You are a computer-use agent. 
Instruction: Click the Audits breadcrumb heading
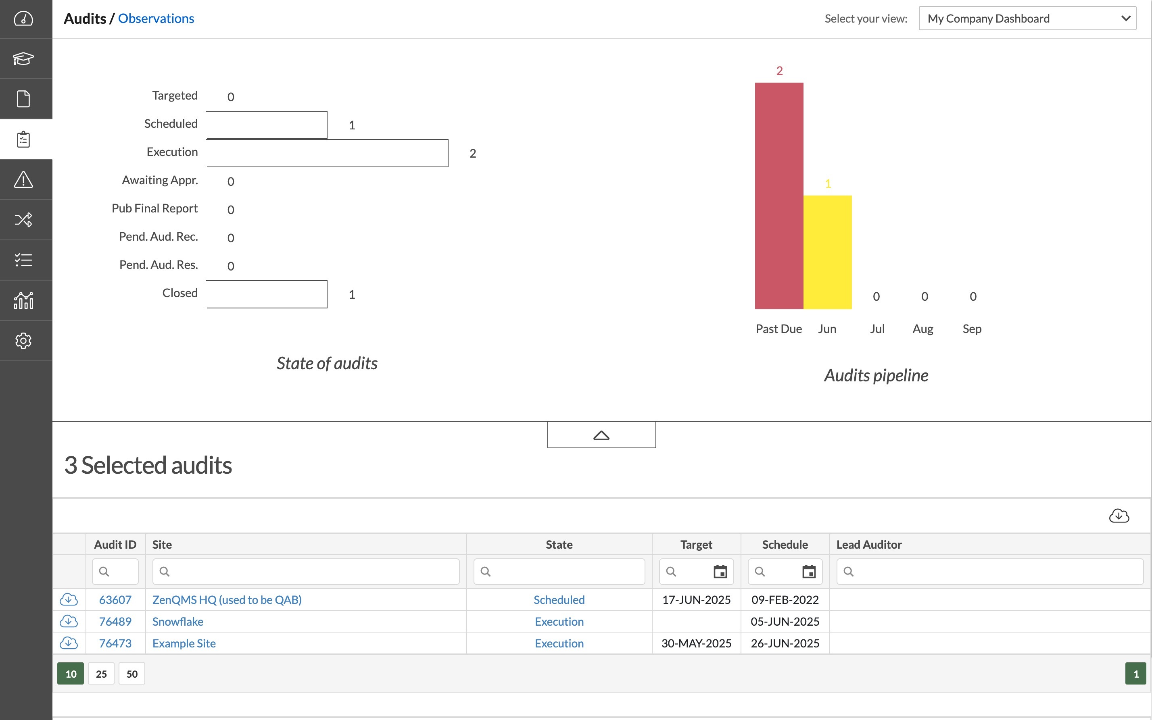(86, 18)
